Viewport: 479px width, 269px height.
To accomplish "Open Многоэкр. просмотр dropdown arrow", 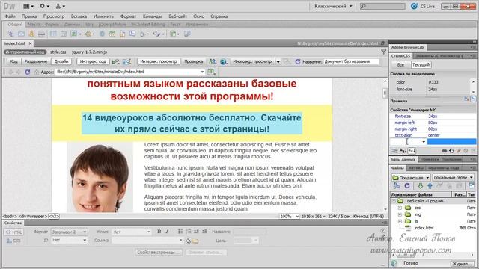I will click(278, 61).
